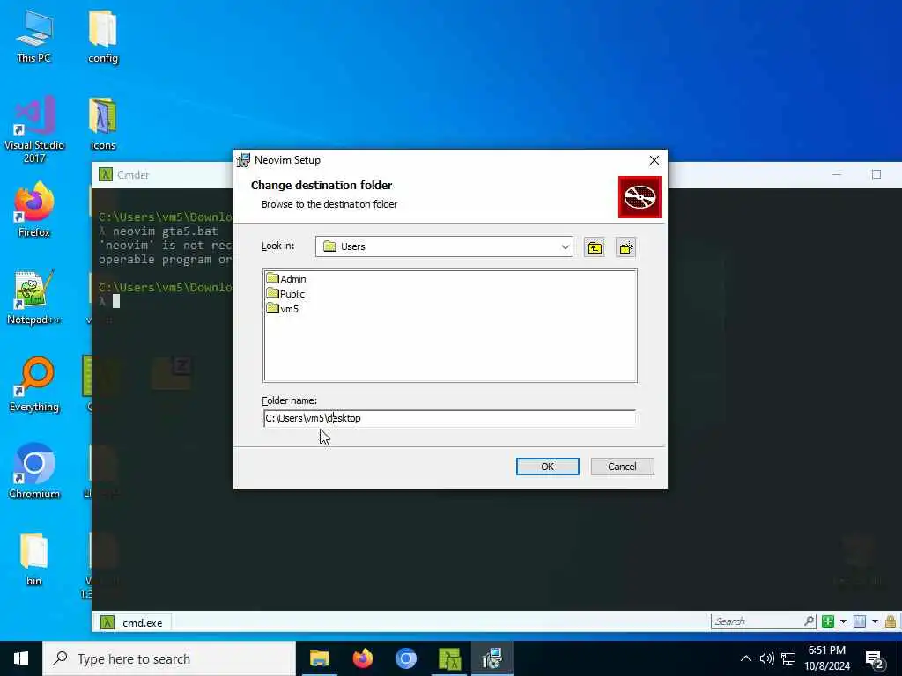This screenshot has width=902, height=676.
Task: Open dropdown next to new console button
Action: (843, 621)
